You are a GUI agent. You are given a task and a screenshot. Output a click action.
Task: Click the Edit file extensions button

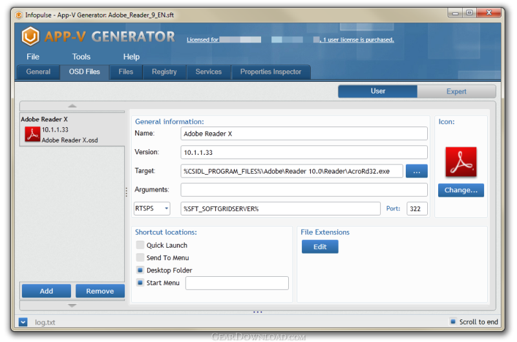click(320, 246)
